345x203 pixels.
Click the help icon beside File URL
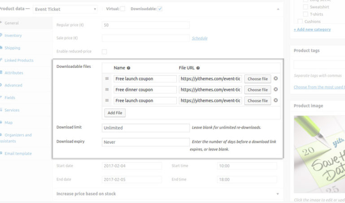coord(198,68)
